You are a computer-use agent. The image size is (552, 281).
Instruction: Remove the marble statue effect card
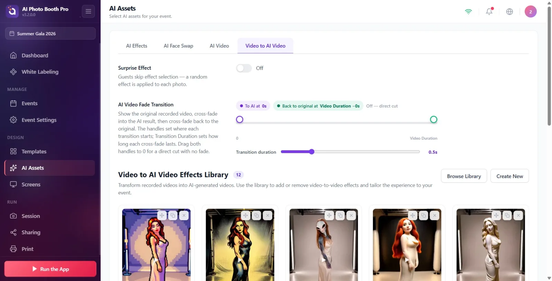click(518, 215)
